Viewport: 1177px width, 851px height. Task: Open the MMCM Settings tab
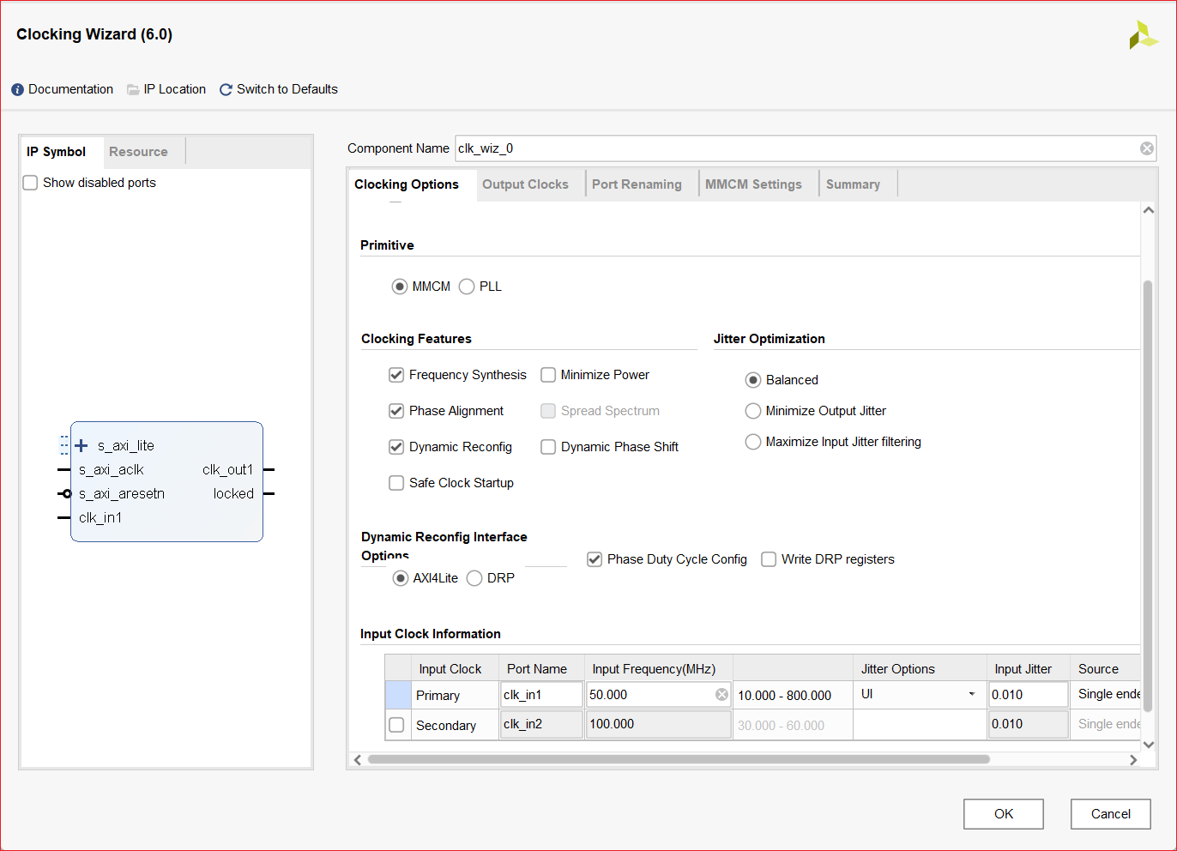click(753, 184)
